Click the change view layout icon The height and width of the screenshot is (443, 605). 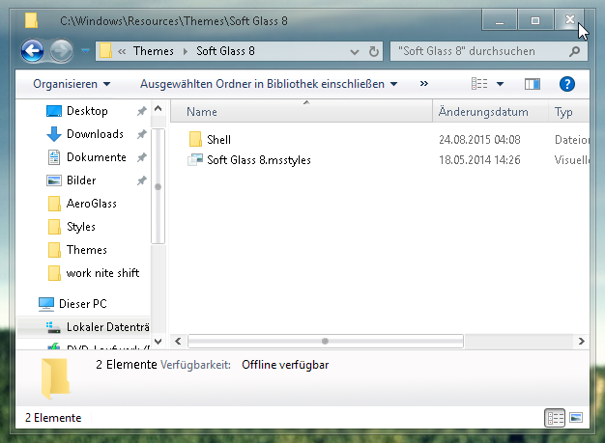coord(480,85)
